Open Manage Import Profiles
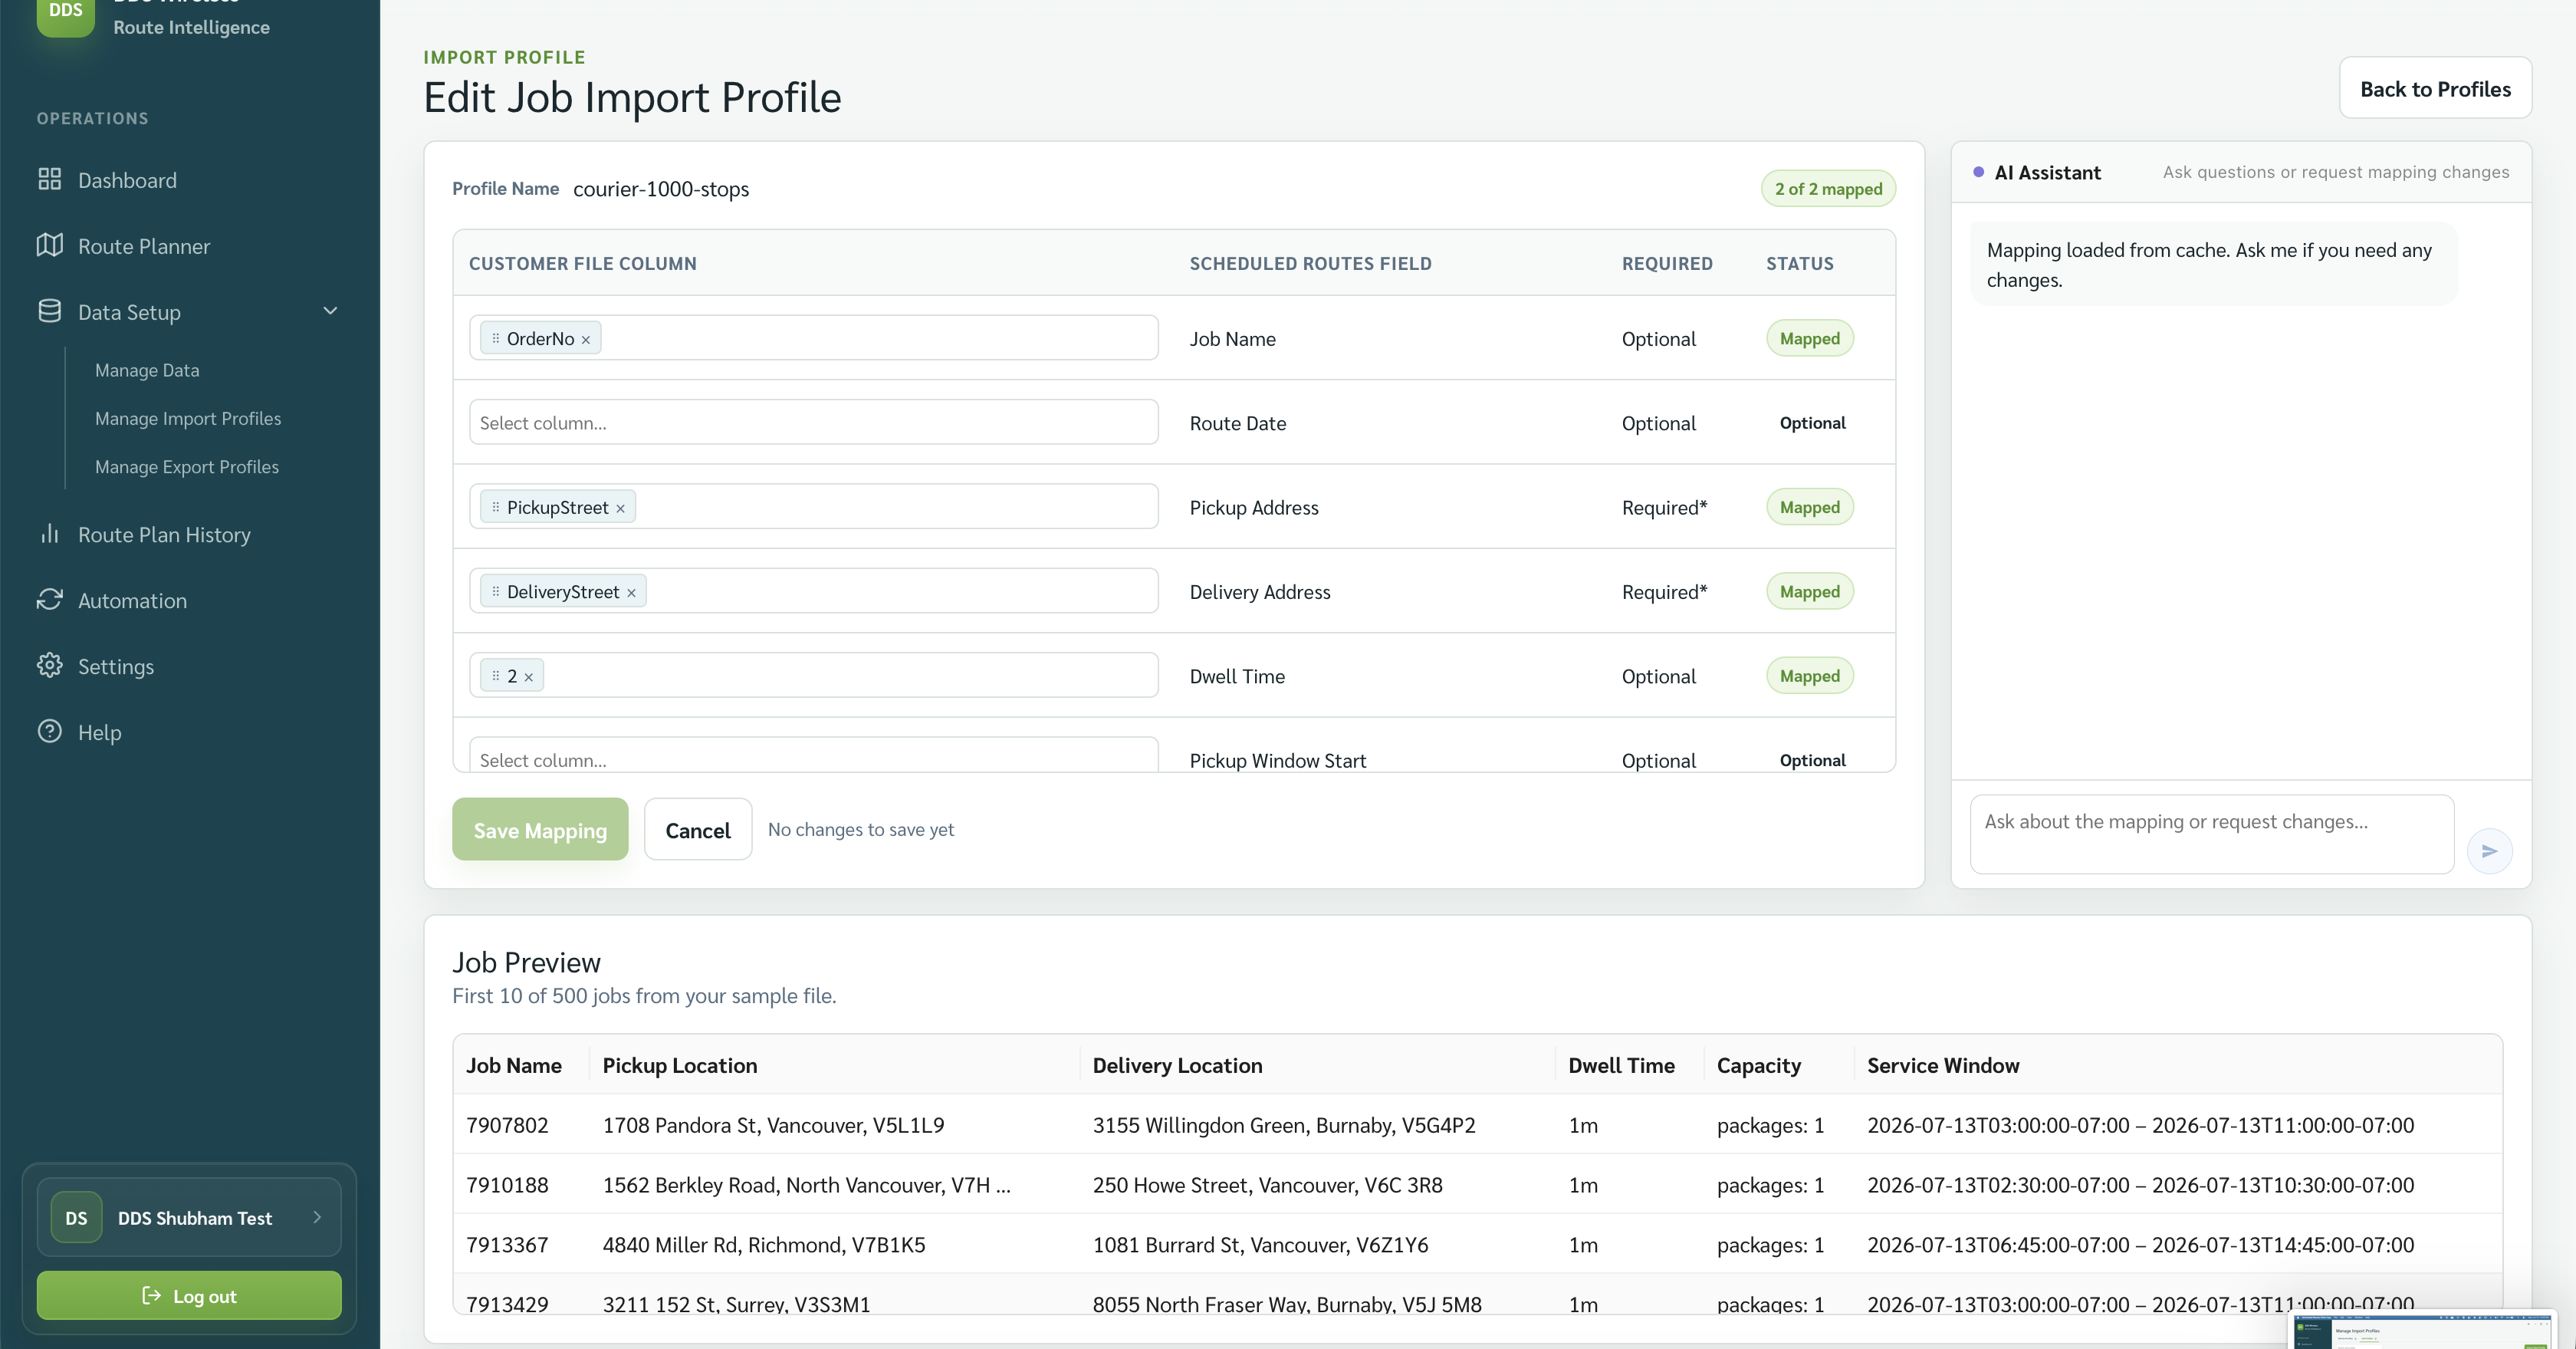2576x1349 pixels. click(x=188, y=418)
